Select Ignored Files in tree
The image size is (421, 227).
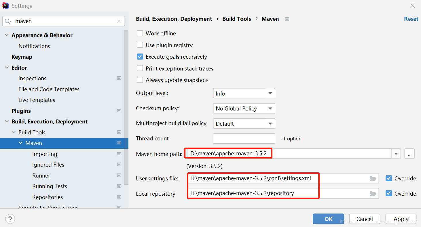[x=48, y=165]
